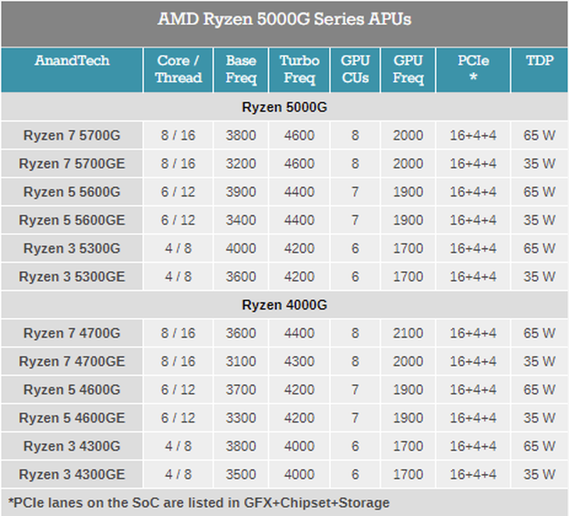The width and height of the screenshot is (569, 516).
Task: Select the Ryzen 5 5600GE row label
Action: tap(72, 221)
